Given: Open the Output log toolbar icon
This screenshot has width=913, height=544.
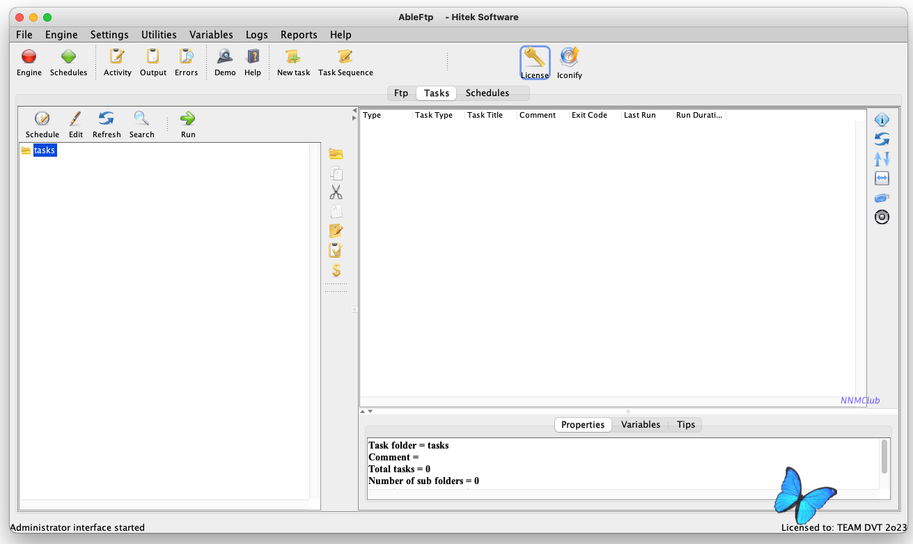Looking at the screenshot, I should [x=153, y=57].
